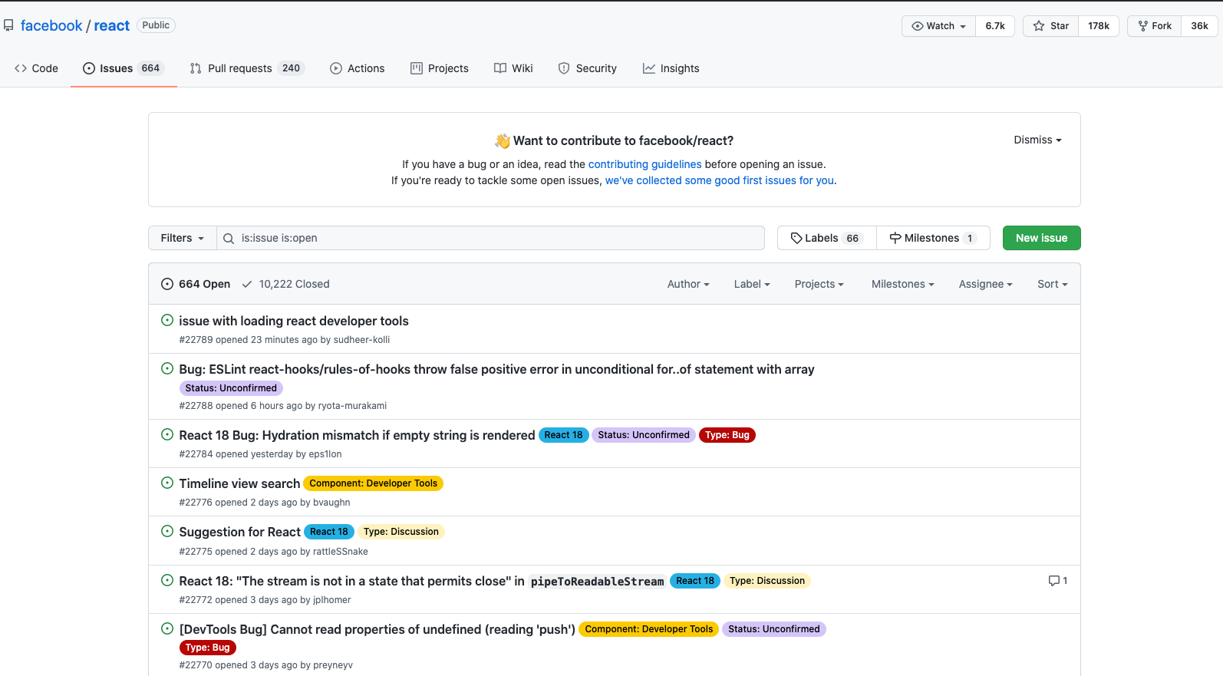Expand the Watch dropdown
Image resolution: width=1223 pixels, height=676 pixels.
[x=939, y=26]
